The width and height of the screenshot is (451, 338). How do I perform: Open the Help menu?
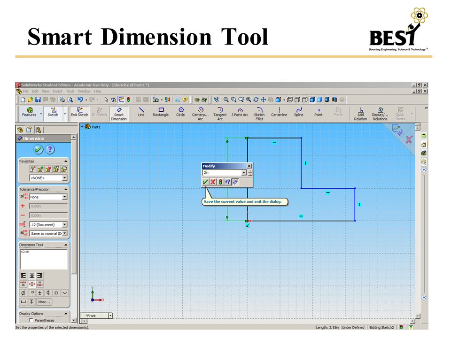(x=98, y=91)
